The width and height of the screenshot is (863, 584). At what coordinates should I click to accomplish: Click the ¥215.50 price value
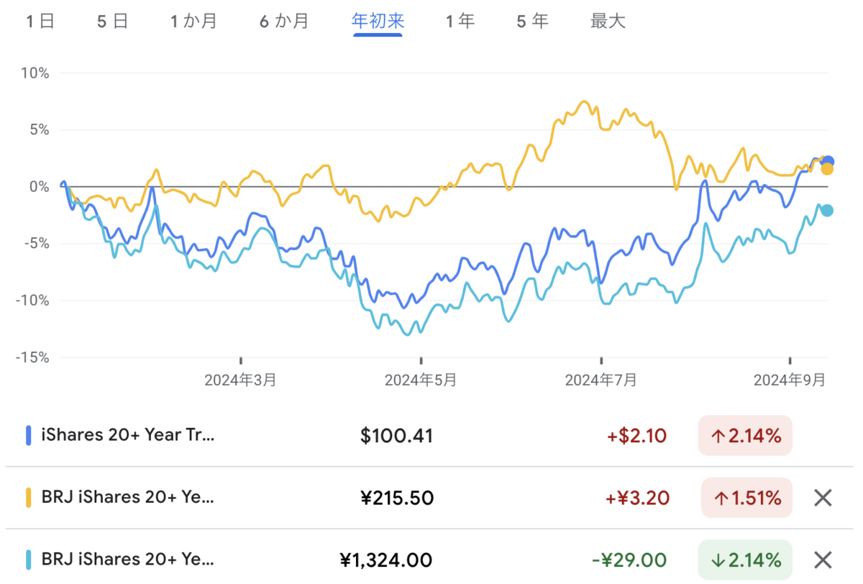[397, 498]
